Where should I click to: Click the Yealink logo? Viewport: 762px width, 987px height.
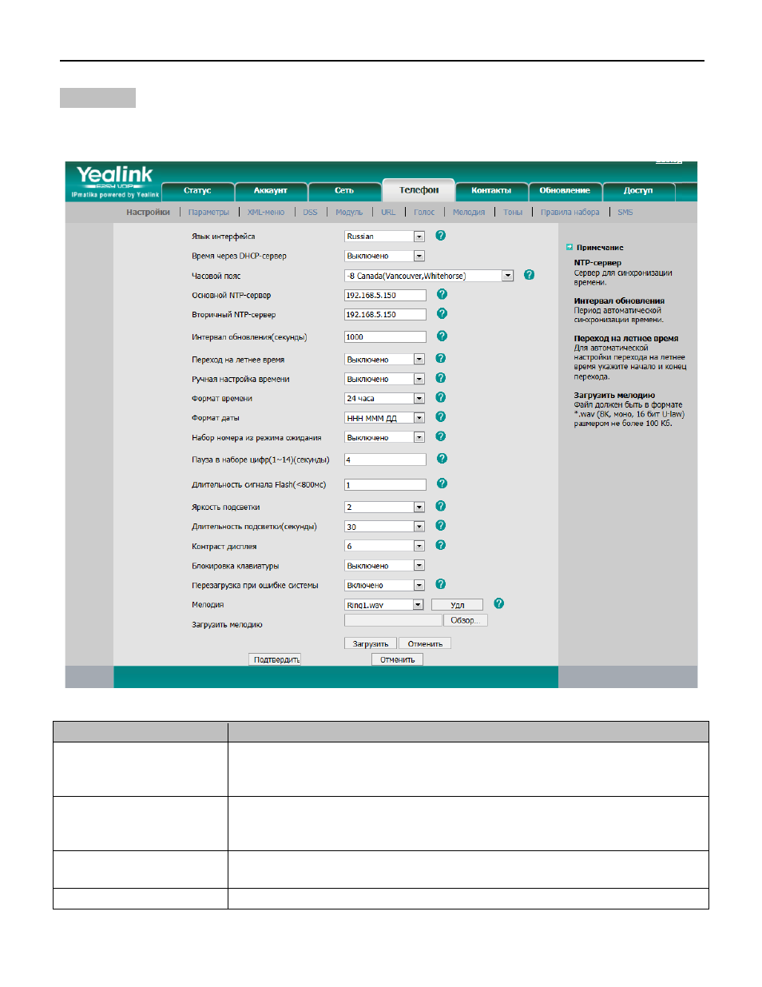tap(114, 175)
